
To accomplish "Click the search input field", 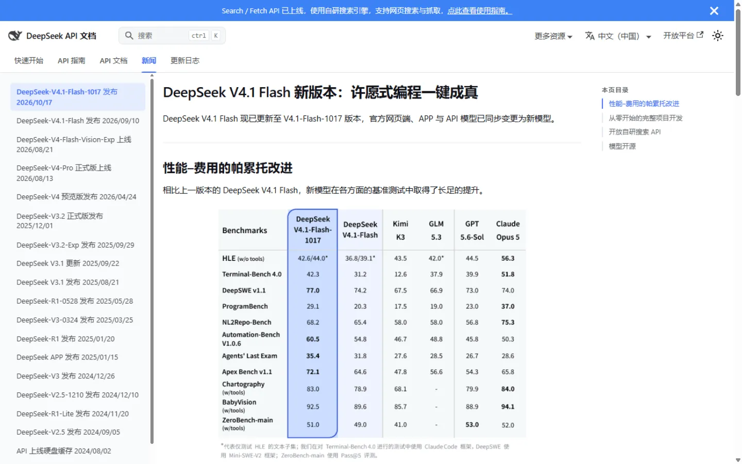I will 172,36.
